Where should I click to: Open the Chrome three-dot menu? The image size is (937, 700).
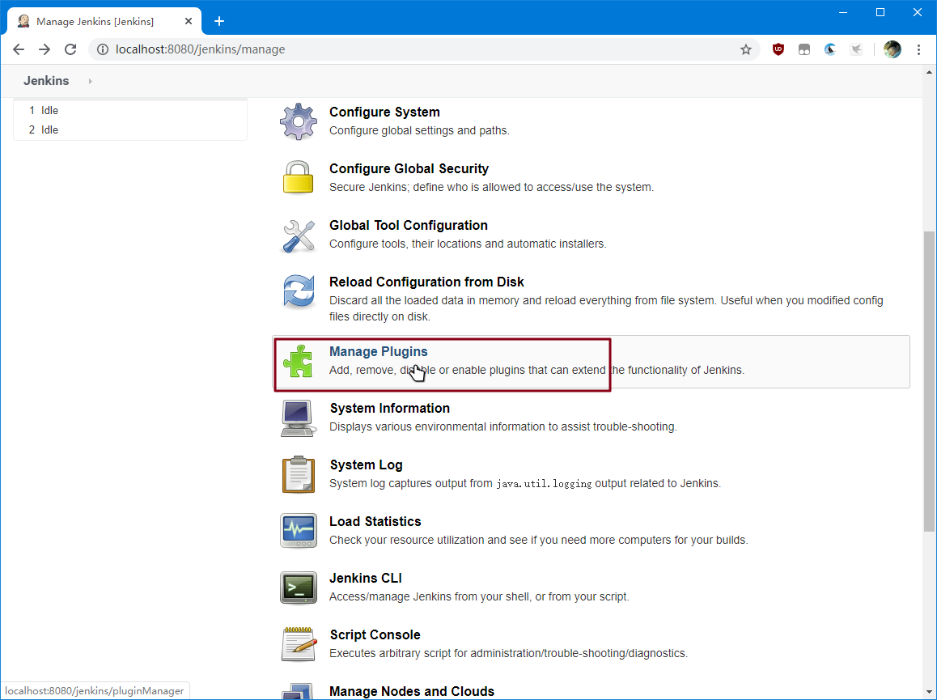pos(919,49)
